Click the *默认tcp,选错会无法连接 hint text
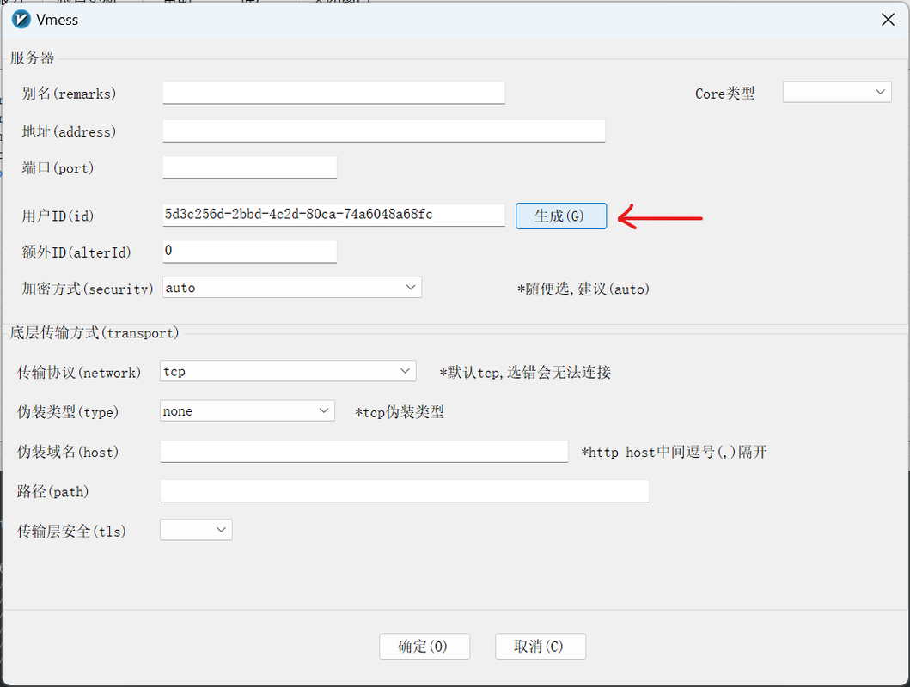This screenshot has height=687, width=910. pyautogui.click(x=525, y=372)
